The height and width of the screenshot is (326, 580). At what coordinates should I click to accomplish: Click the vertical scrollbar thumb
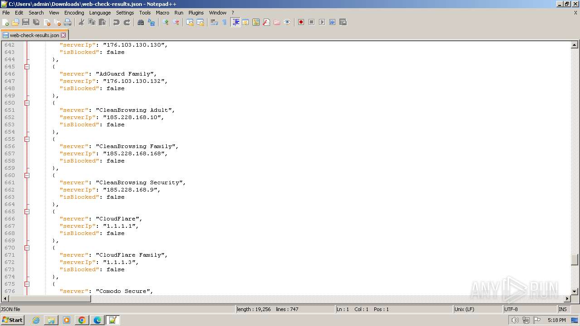pos(574,260)
